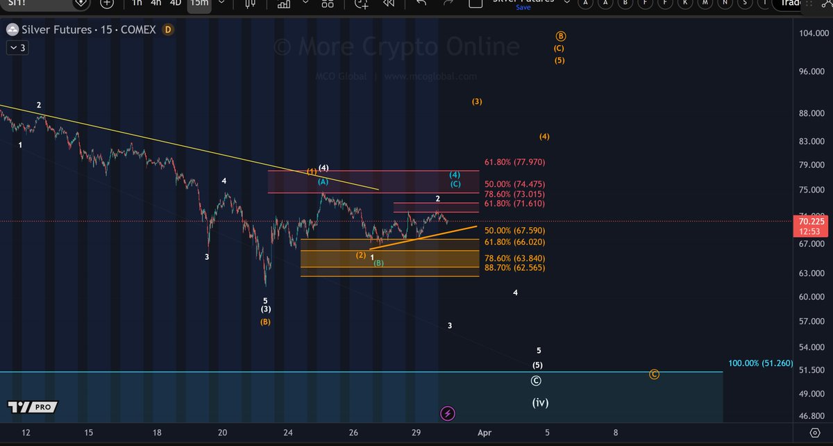Open the Indicators bar-chart icon
The height and width of the screenshot is (446, 833).
point(284,3)
